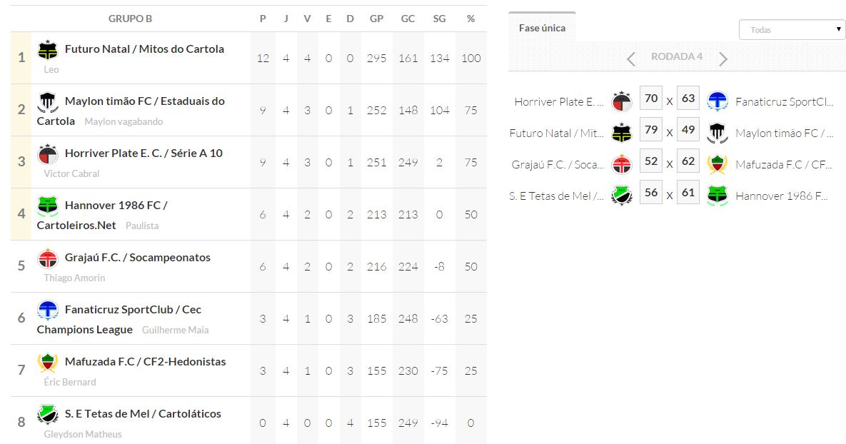Click the Horriver Plate score box showing 70
Image resolution: width=846 pixels, height=444 pixels.
pos(651,99)
